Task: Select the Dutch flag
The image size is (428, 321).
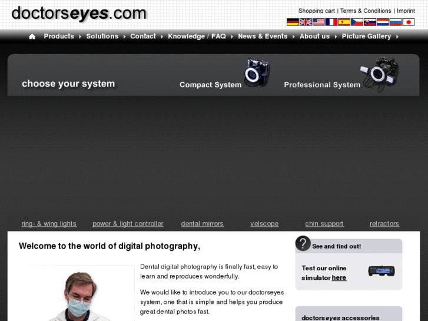Action: tap(383, 22)
